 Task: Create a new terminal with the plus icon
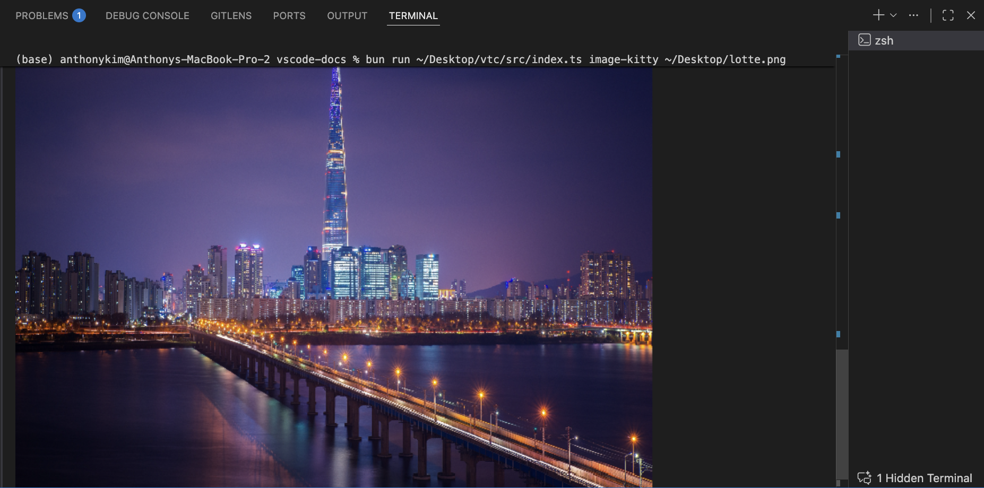(x=878, y=15)
